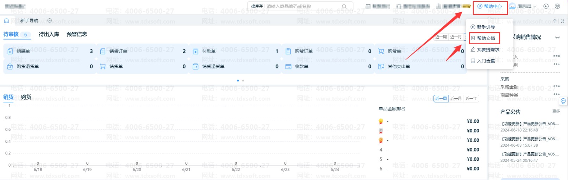This screenshot has width=568, height=180.
Task: Open 组装单 pending review card
Action: (23, 51)
